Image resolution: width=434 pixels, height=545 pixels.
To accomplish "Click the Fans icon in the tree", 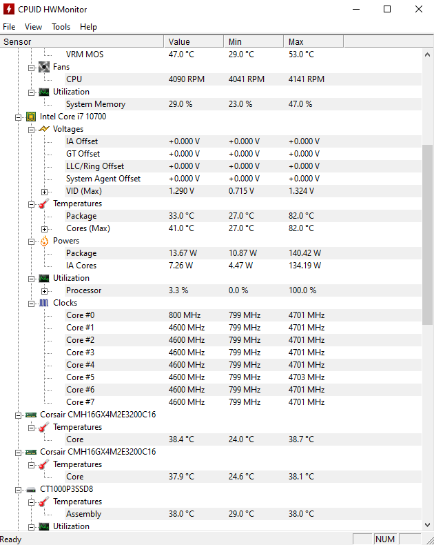I will click(x=44, y=67).
